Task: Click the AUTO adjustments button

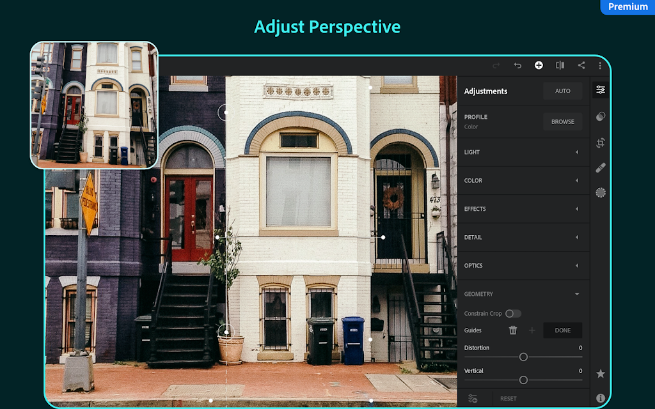Action: click(x=563, y=91)
